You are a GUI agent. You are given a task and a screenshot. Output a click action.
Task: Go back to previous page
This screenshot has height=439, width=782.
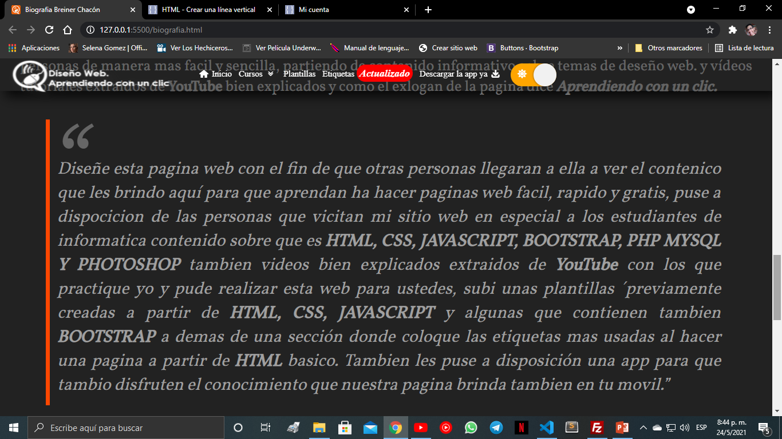tap(13, 30)
